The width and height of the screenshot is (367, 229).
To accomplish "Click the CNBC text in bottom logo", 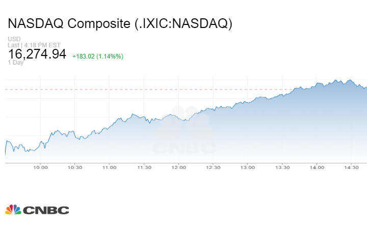I will [46, 210].
